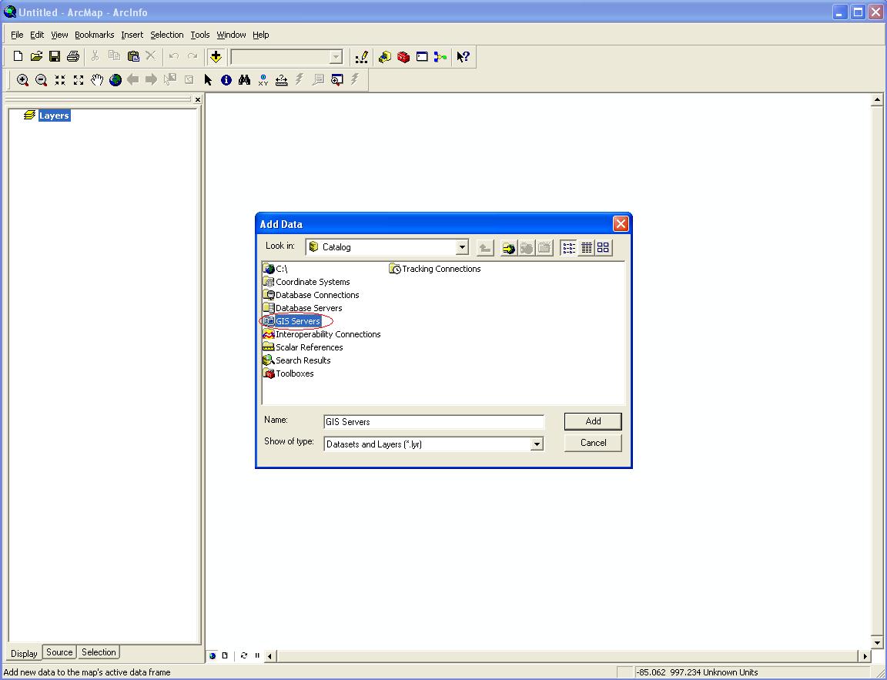This screenshot has width=887, height=680.
Task: Close the table of contents panel
Action: tap(197, 100)
